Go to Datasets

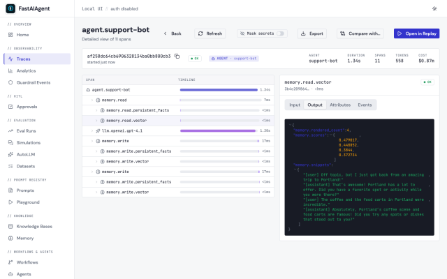[37, 166]
